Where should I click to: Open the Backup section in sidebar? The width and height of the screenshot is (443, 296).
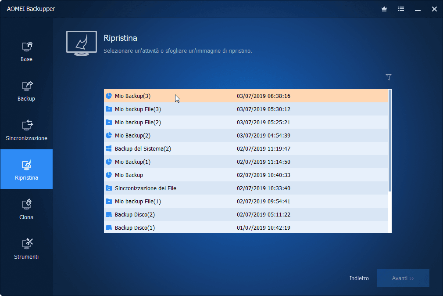point(27,91)
